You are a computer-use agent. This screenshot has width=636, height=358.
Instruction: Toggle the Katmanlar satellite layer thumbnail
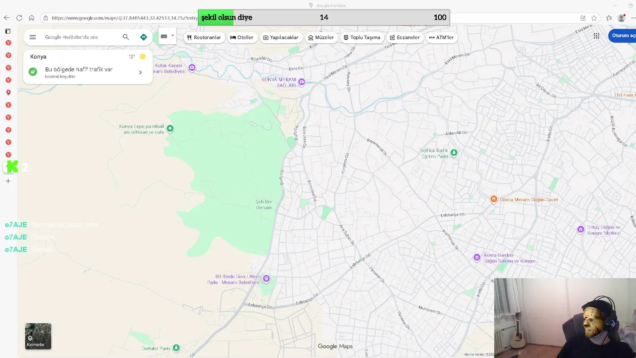38,336
